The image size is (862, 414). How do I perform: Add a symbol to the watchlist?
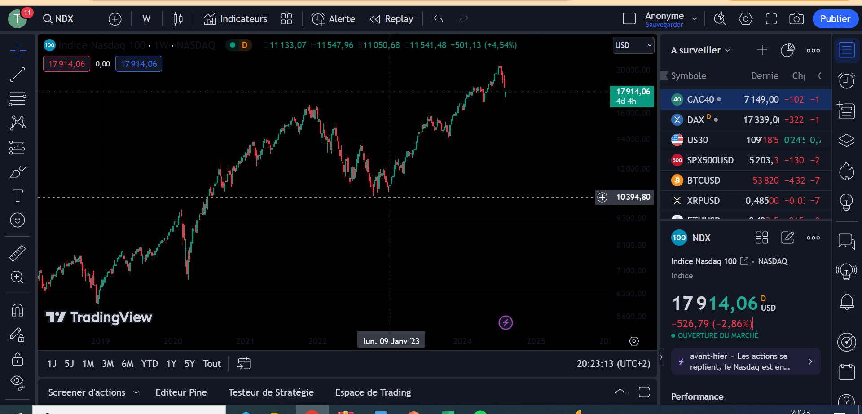coord(762,50)
